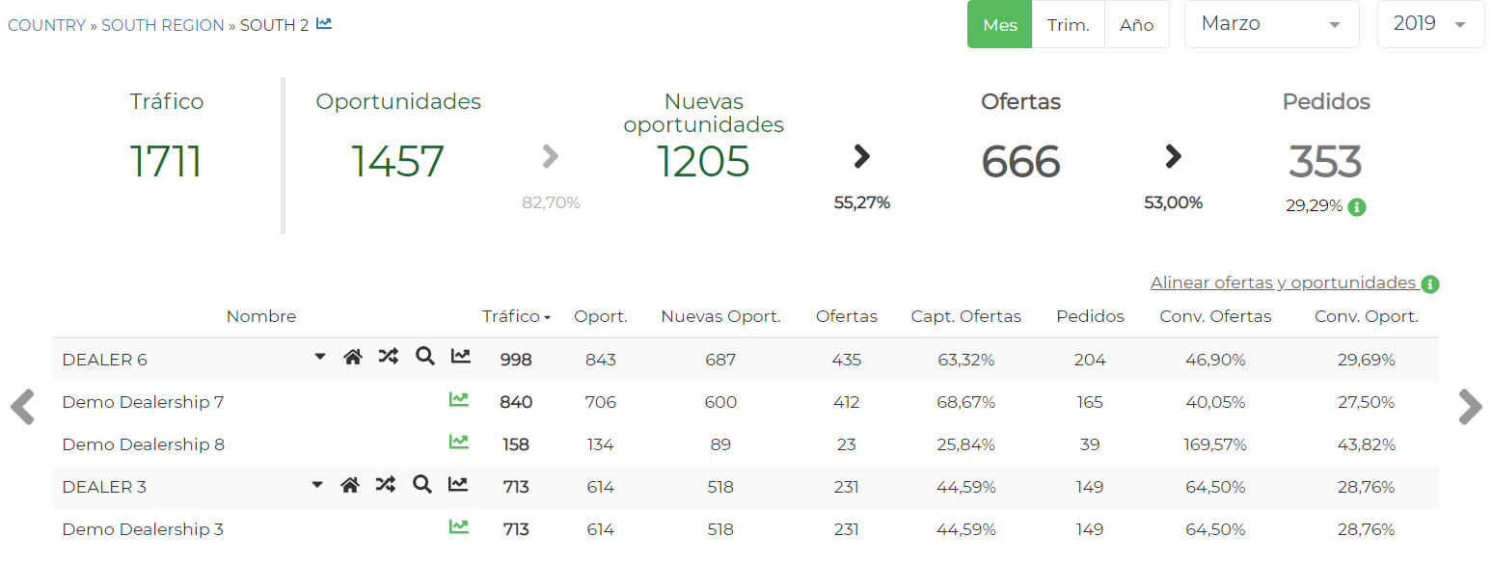The width and height of the screenshot is (1492, 564).
Task: Click the right arrow to next page
Action: tap(1470, 408)
